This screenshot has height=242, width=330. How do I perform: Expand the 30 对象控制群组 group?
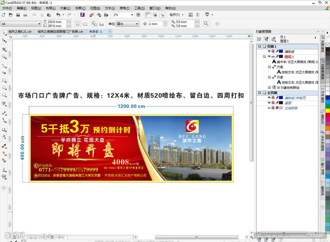pos(269,87)
